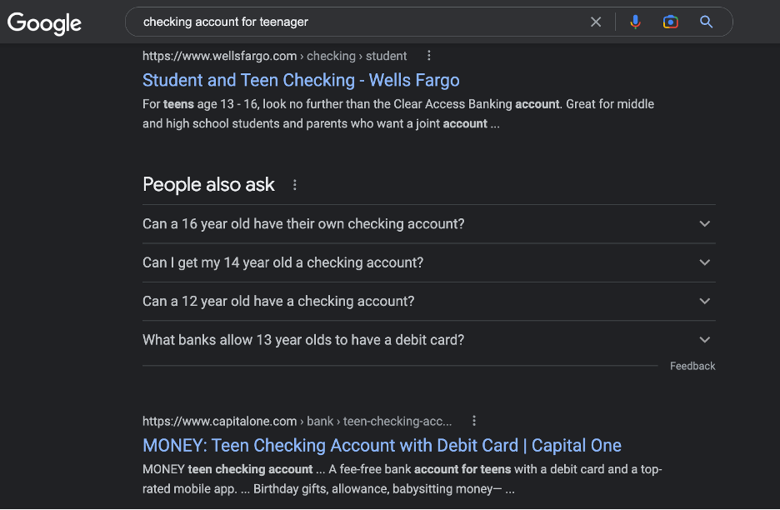The image size is (780, 510).
Task: Open options menu beside People also ask
Action: tap(294, 185)
